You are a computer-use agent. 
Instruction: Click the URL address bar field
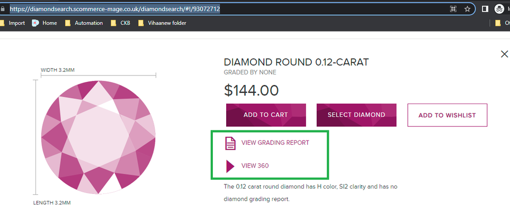(x=222, y=8)
